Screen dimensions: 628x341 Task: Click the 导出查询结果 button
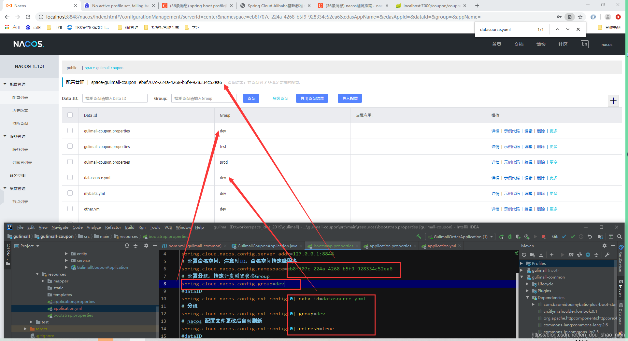312,98
